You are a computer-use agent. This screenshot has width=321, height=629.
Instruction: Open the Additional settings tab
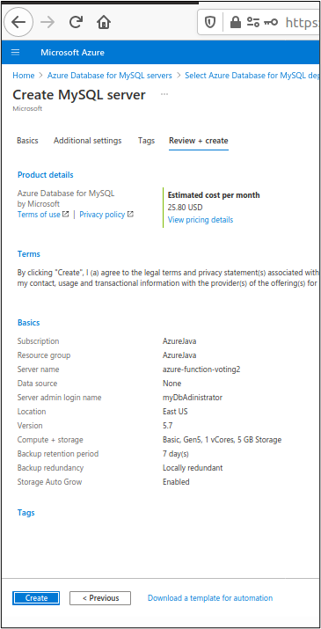87,141
